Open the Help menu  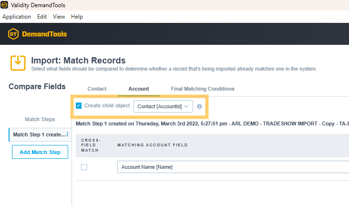coord(77,17)
